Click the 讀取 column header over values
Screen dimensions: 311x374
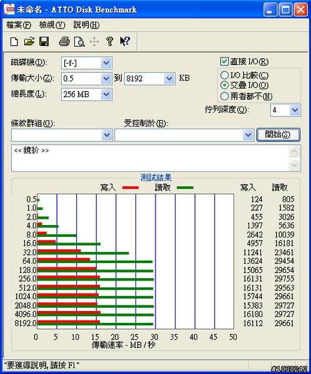[279, 188]
